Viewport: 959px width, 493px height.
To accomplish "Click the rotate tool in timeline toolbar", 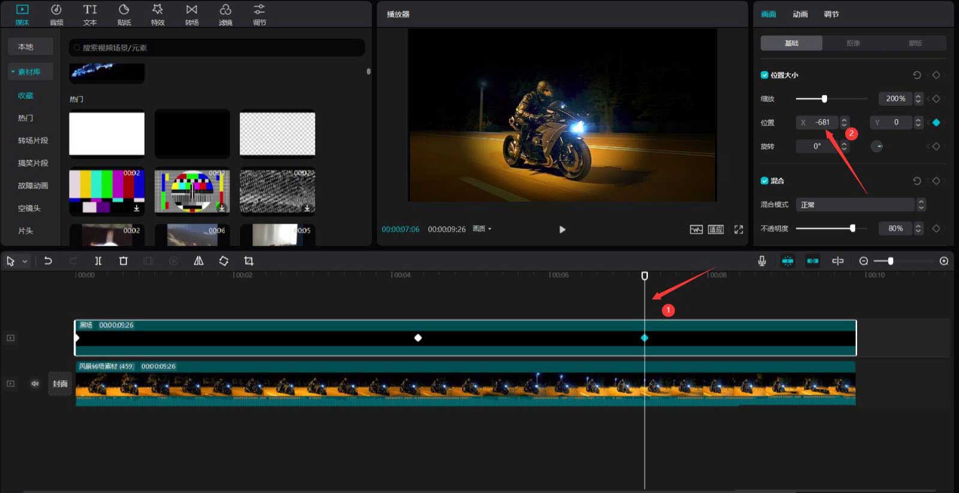I will 224,261.
